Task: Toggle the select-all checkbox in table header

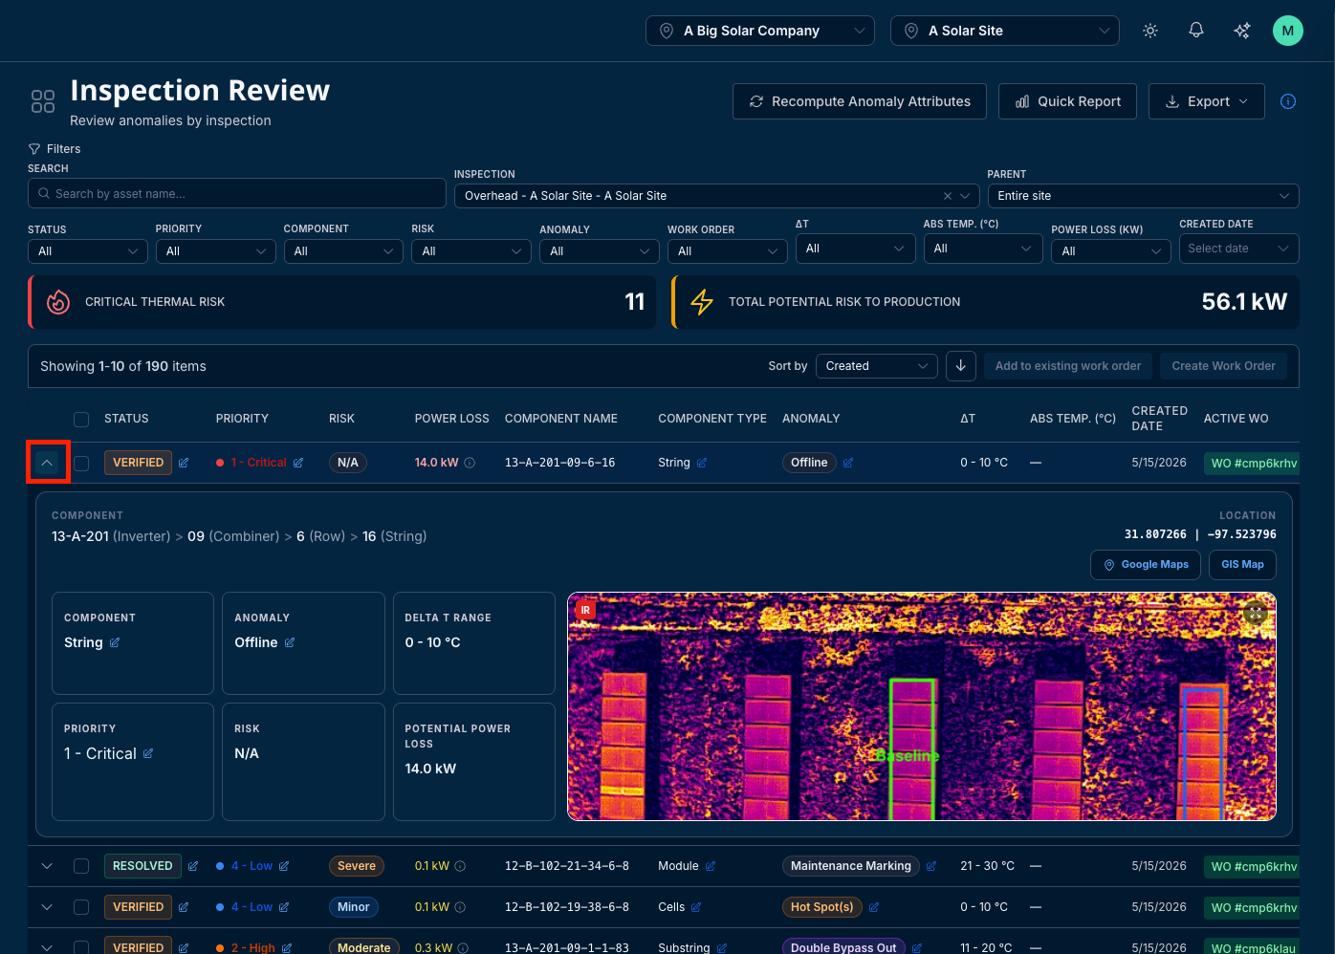Action: click(x=81, y=420)
